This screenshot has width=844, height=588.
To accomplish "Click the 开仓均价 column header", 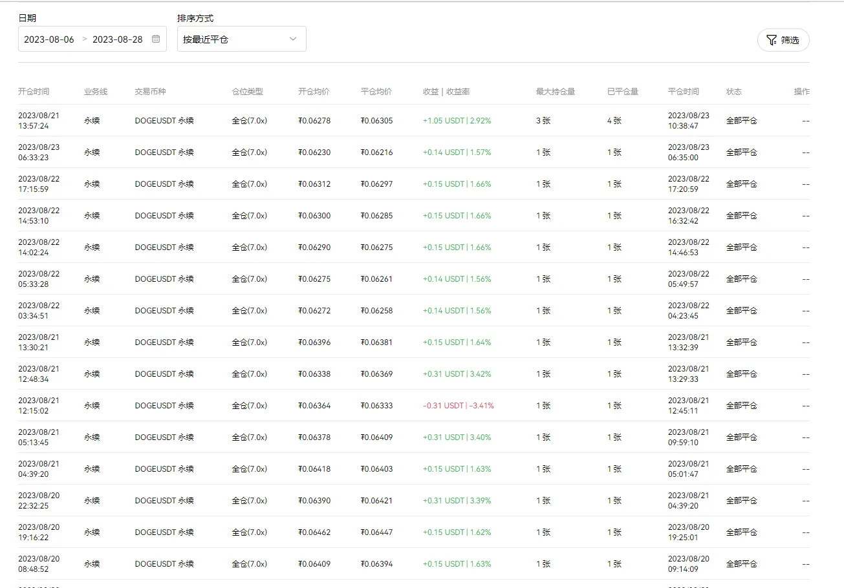I will [314, 92].
